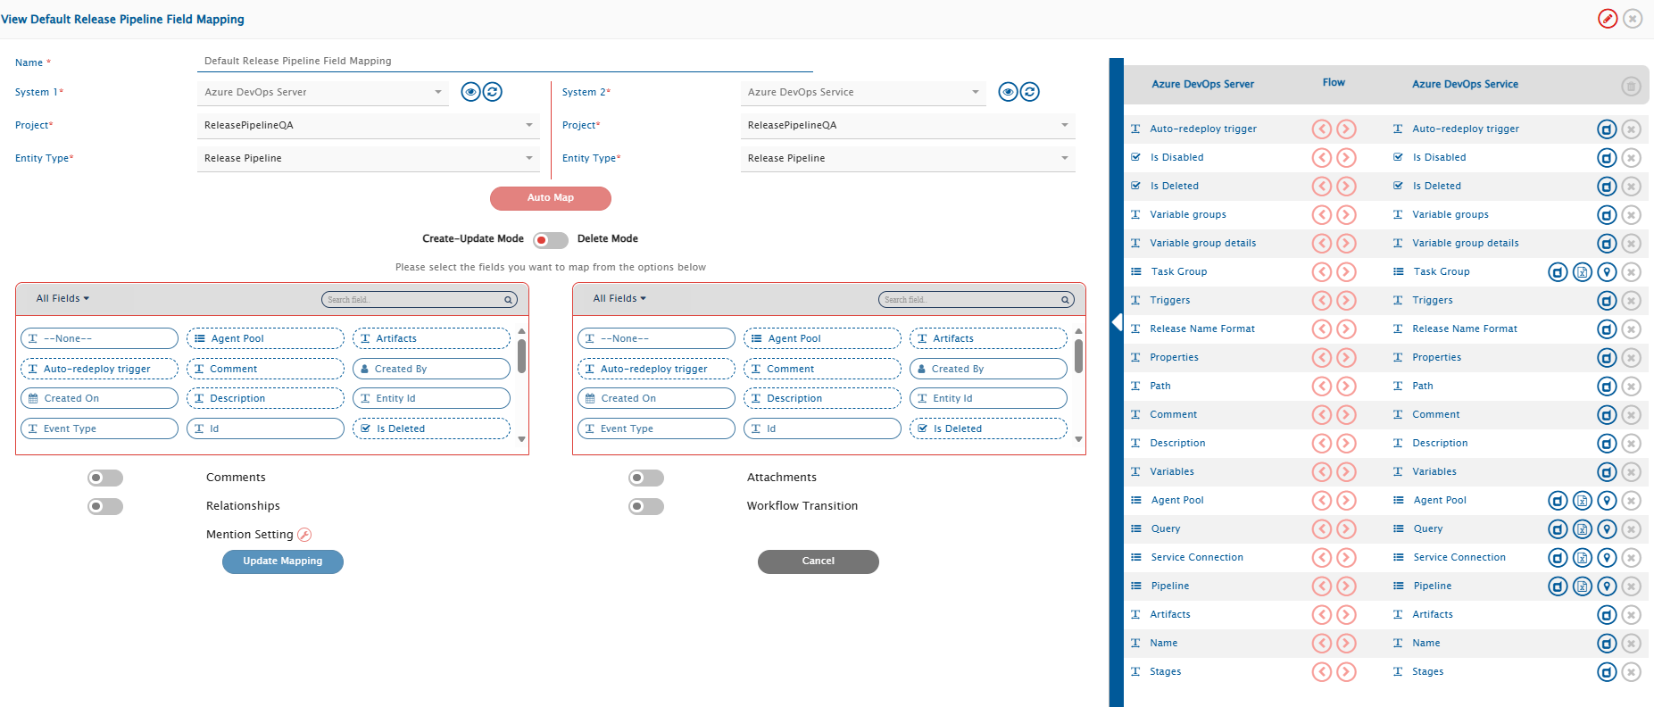Click the left field list search box
Screen dimensions: 1654x707
(413, 300)
